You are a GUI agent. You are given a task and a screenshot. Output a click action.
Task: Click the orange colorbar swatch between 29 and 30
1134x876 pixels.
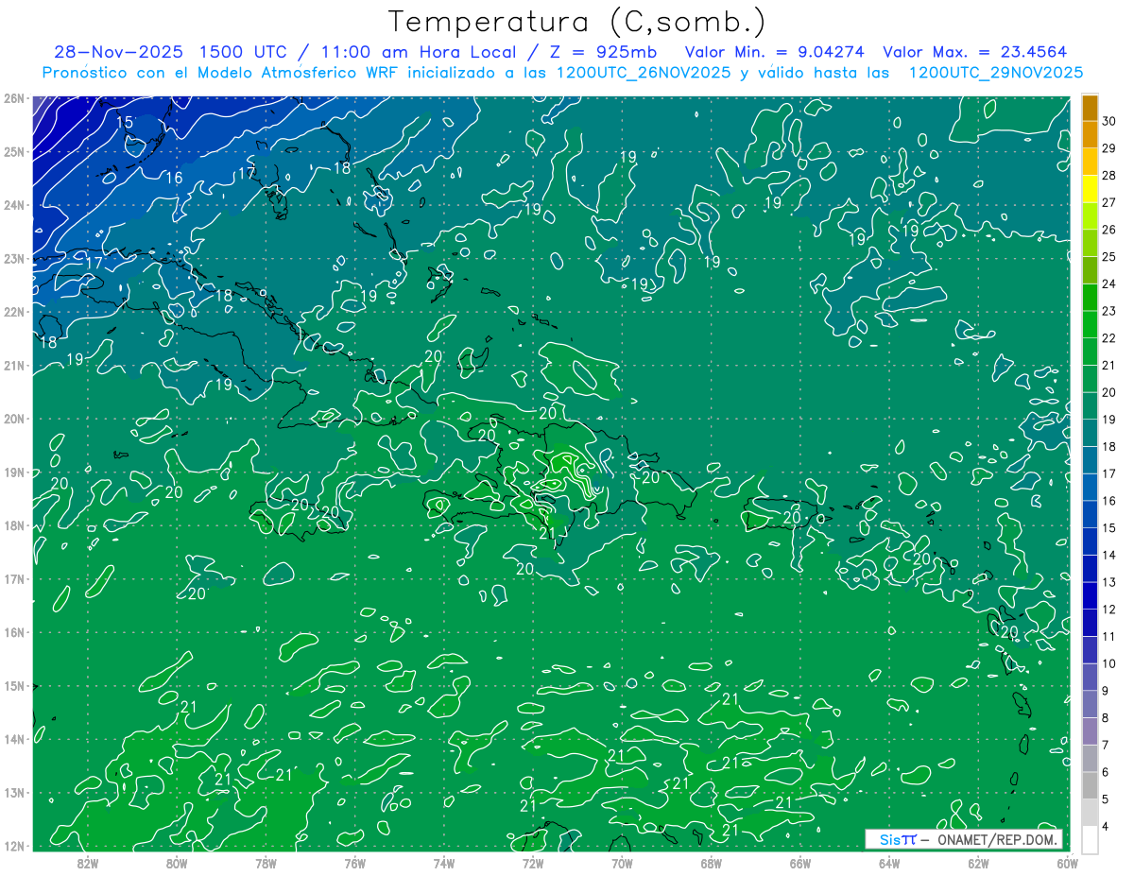click(1090, 134)
